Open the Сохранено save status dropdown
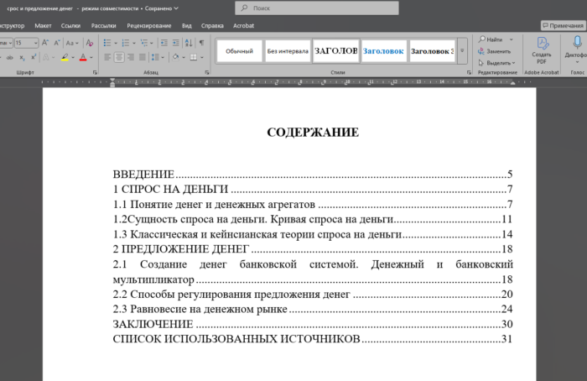 tap(161, 8)
